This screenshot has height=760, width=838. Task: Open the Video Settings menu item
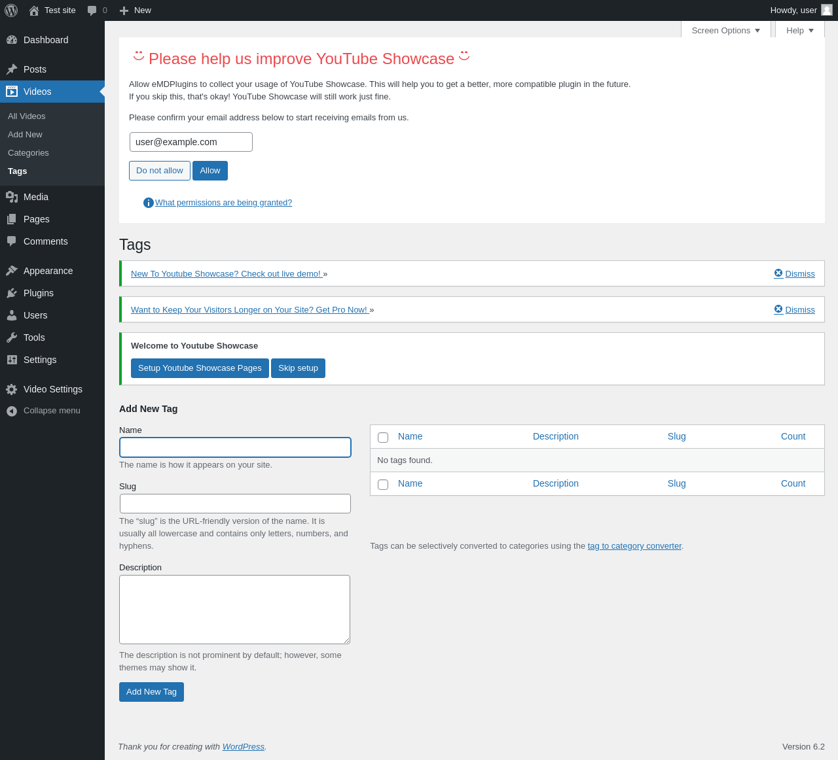(52, 389)
